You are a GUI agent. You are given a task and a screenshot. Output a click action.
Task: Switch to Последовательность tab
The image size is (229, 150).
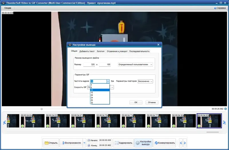click(139, 51)
